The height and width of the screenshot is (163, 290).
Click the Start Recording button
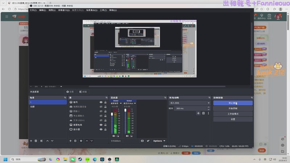tap(233, 108)
